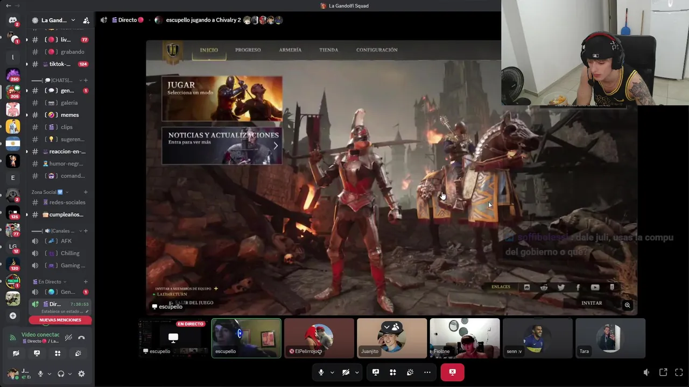Open the redes-sociales channel
The height and width of the screenshot is (387, 689).
(x=60, y=203)
